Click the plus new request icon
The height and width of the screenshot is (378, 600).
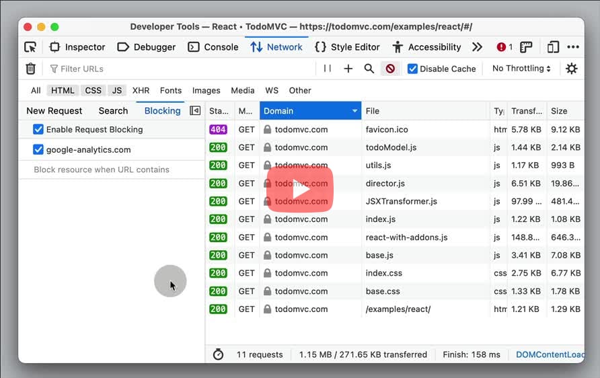click(348, 69)
